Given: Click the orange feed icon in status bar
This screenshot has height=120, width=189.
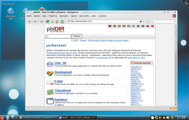Looking at the screenshot, I should (175, 108).
